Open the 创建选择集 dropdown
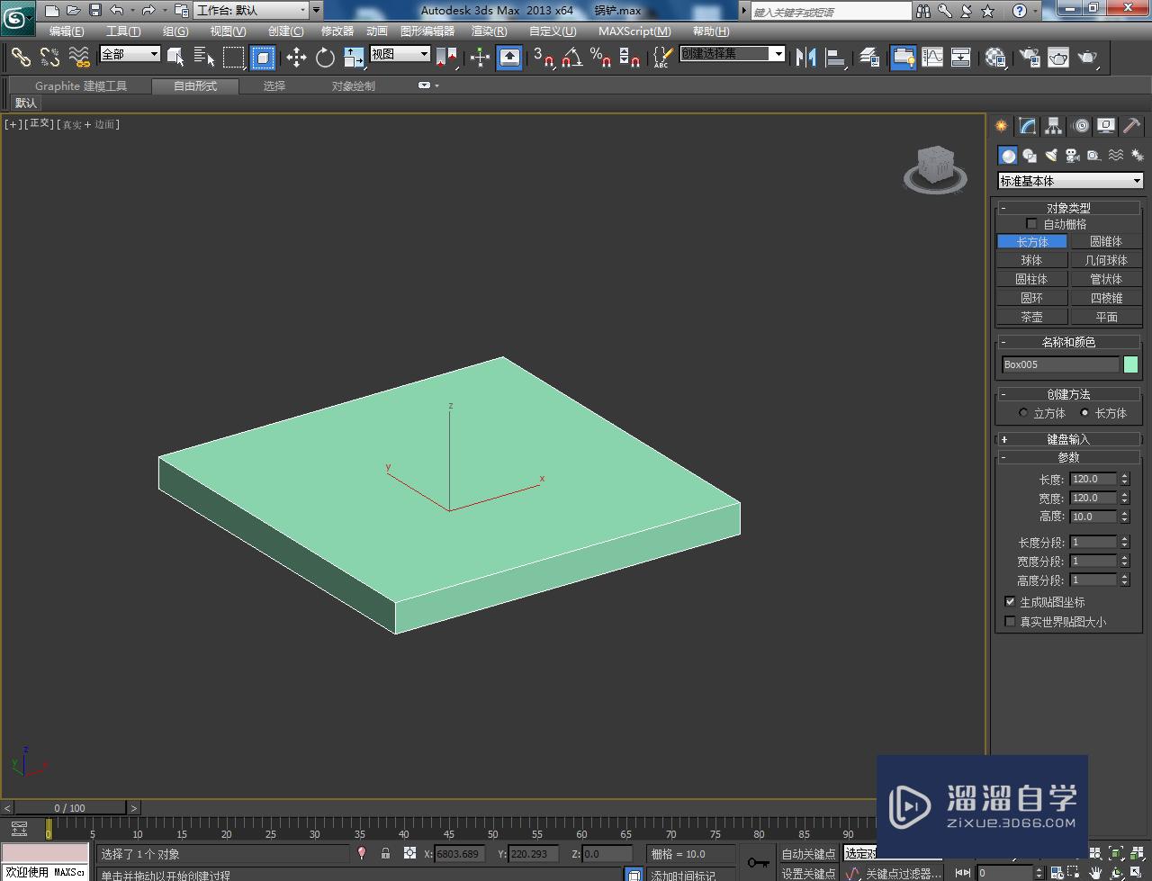The height and width of the screenshot is (881, 1152). pos(733,54)
